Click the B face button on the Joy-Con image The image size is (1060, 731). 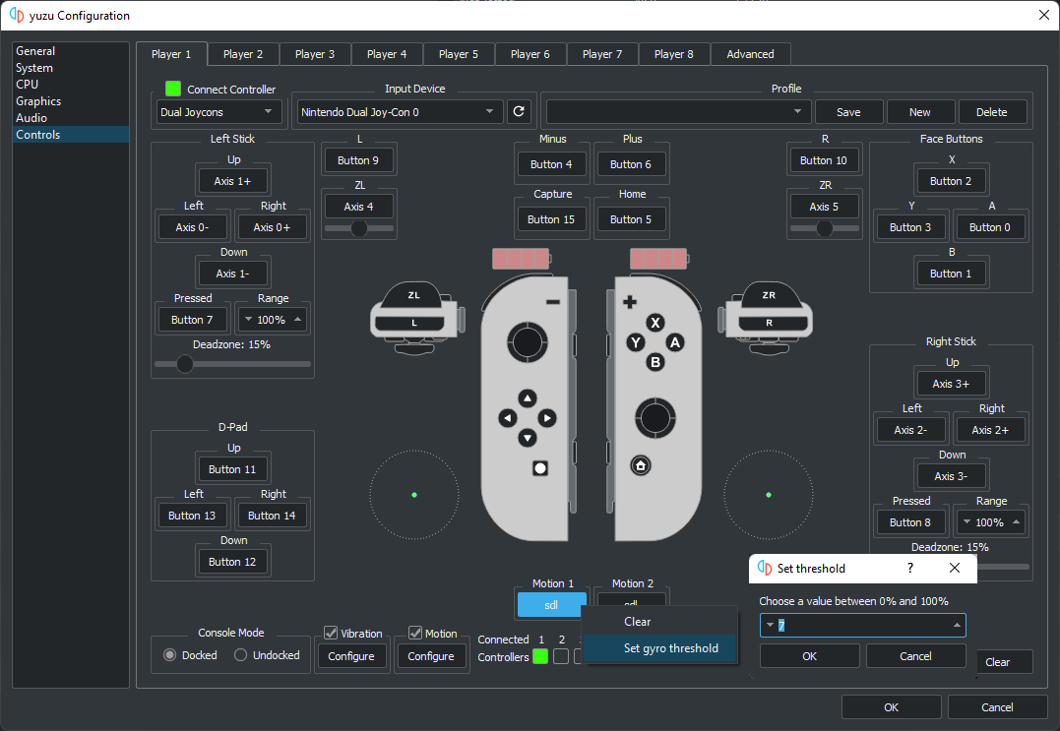pyautogui.click(x=655, y=362)
